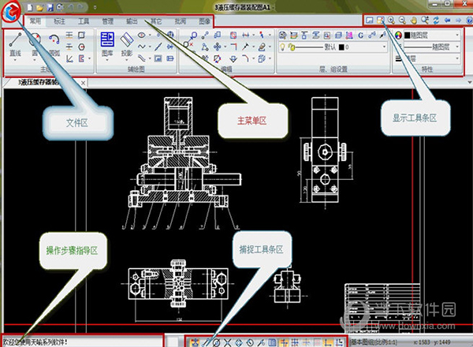473x347 pixels.
Task: Click the color wheel icon in 特性 panel
Action: pyautogui.click(x=397, y=35)
